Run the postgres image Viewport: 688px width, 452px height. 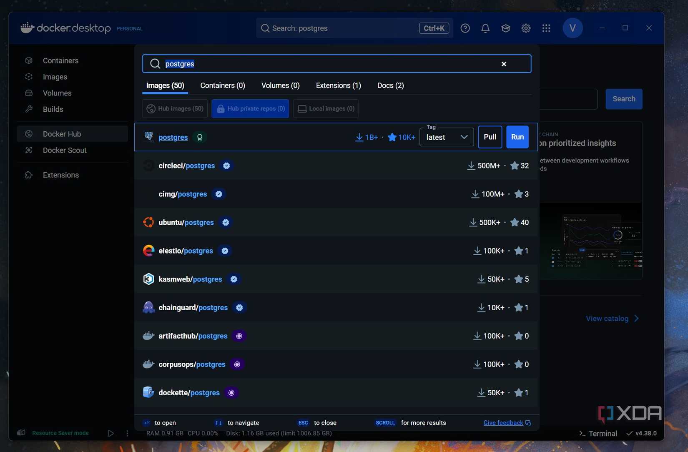click(x=517, y=137)
